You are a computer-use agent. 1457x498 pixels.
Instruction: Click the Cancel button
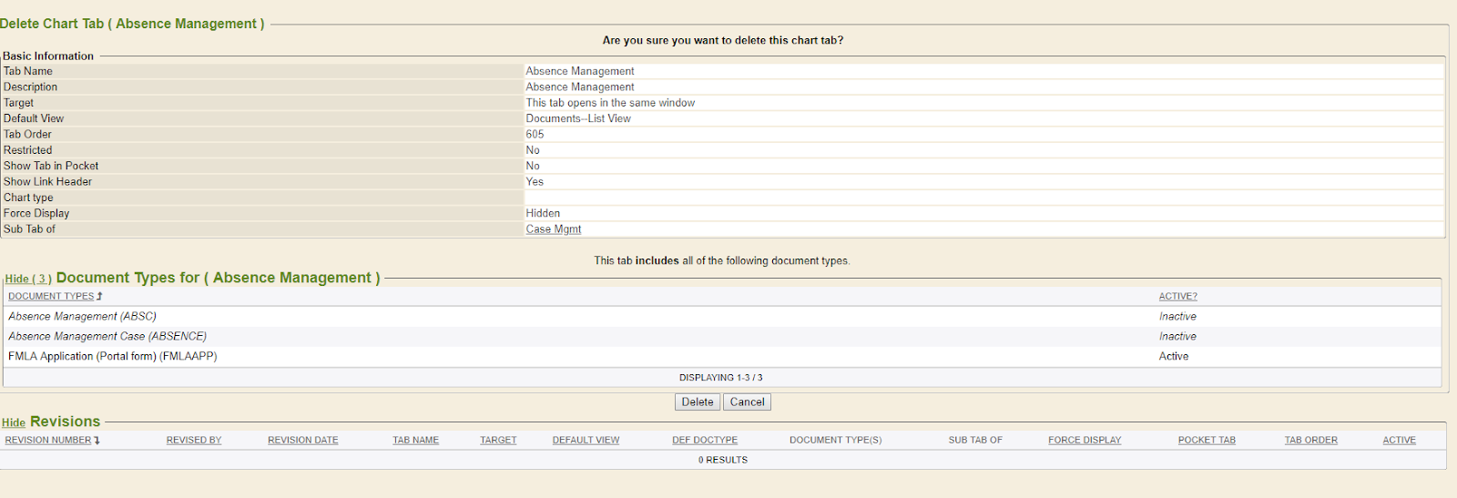pos(747,402)
